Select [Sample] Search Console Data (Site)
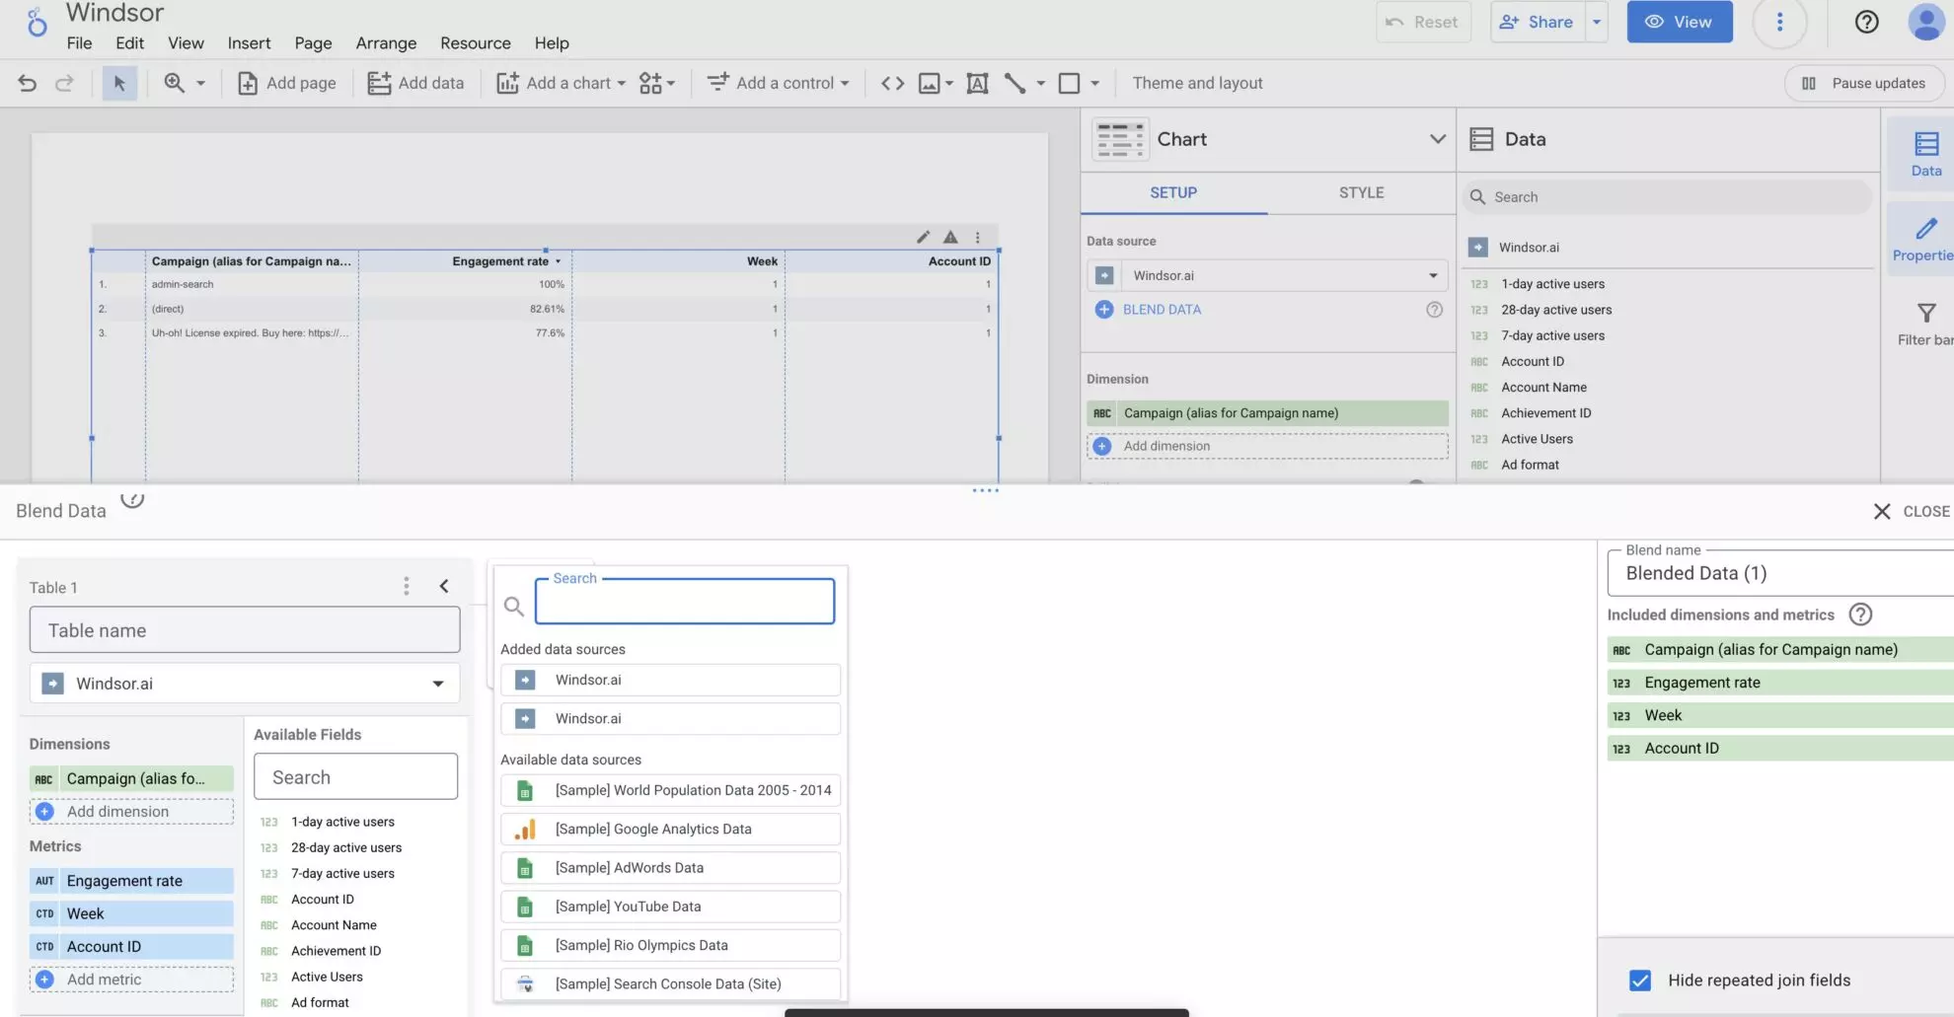Viewport: 1954px width, 1017px height. coord(671,984)
